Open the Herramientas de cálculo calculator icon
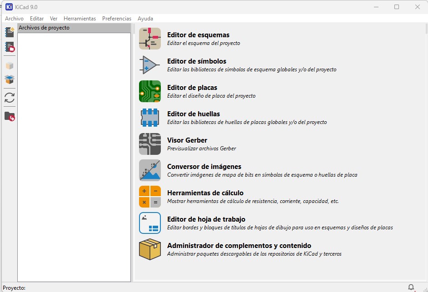This screenshot has width=428, height=292. [x=150, y=197]
